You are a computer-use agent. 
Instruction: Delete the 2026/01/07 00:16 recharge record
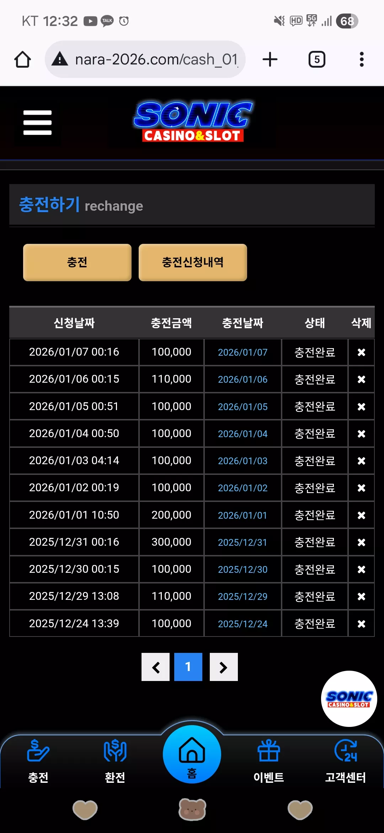pyautogui.click(x=361, y=352)
